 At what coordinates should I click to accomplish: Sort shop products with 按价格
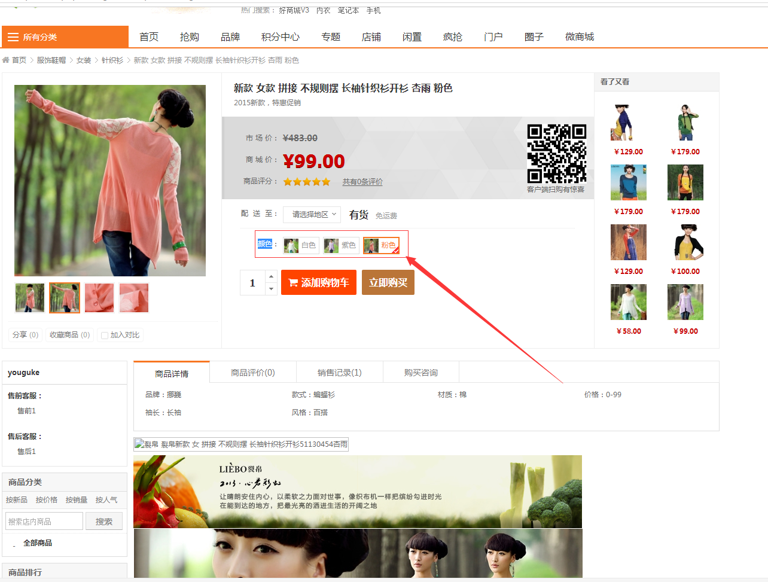47,500
